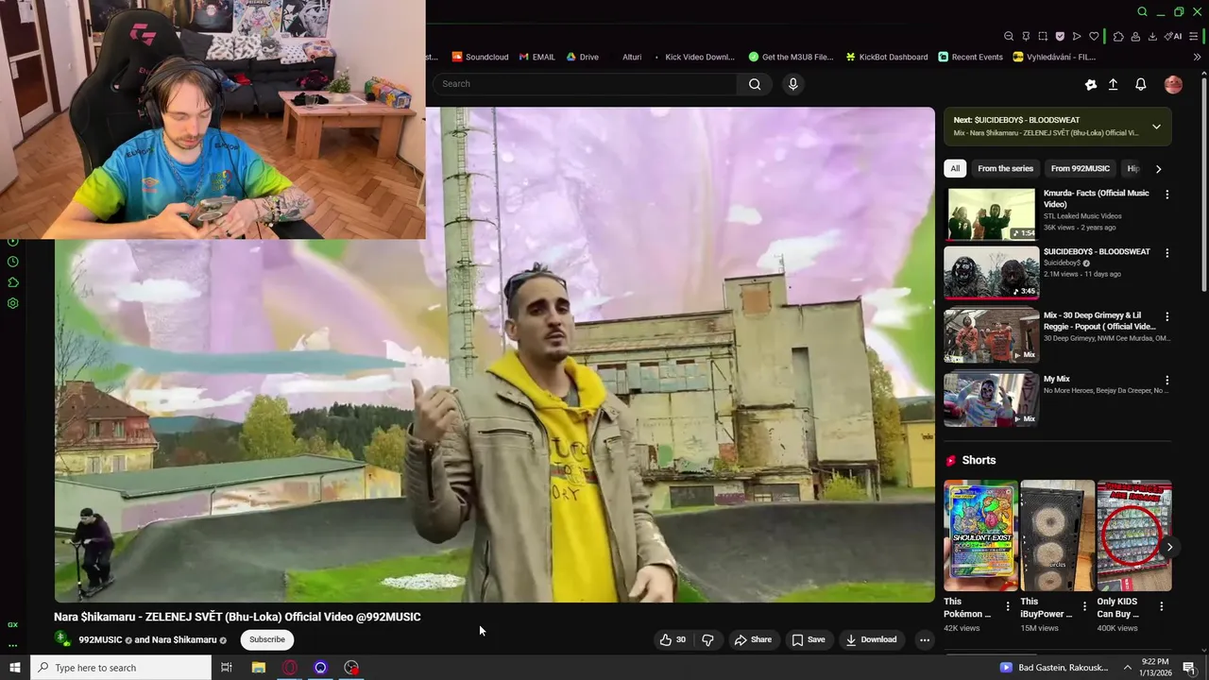Image resolution: width=1209 pixels, height=680 pixels.
Task: Click the YouTube search magnifier button
Action: coord(755,84)
